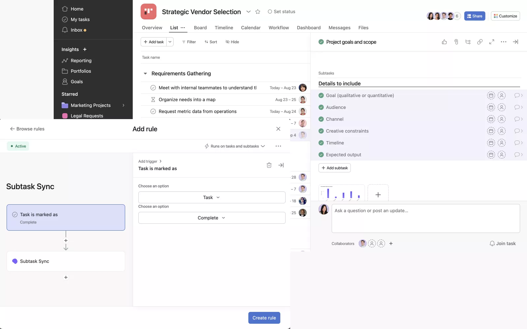
Task: Click the Create rule button
Action: (x=264, y=318)
